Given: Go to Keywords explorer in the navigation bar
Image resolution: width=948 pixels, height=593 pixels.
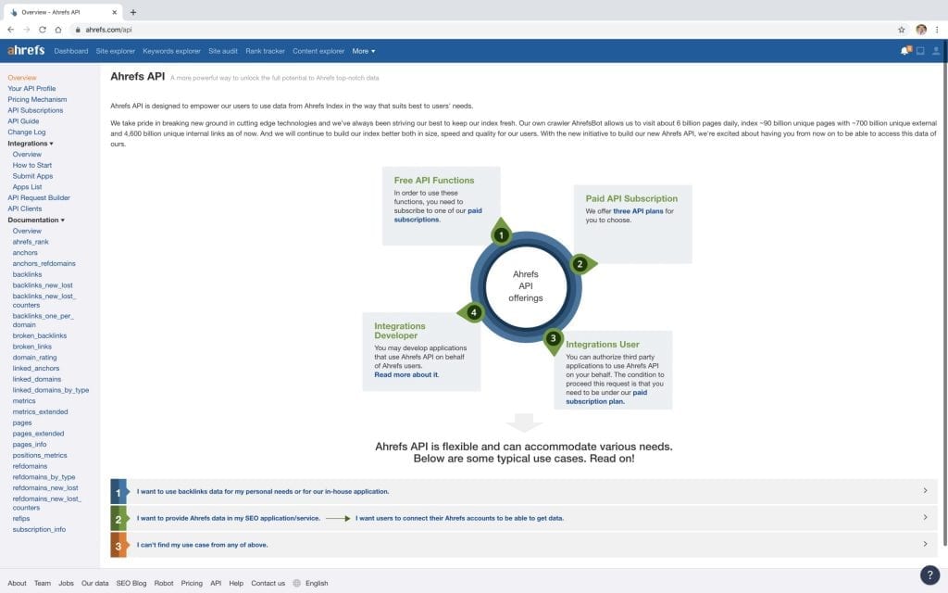Looking at the screenshot, I should [x=171, y=51].
